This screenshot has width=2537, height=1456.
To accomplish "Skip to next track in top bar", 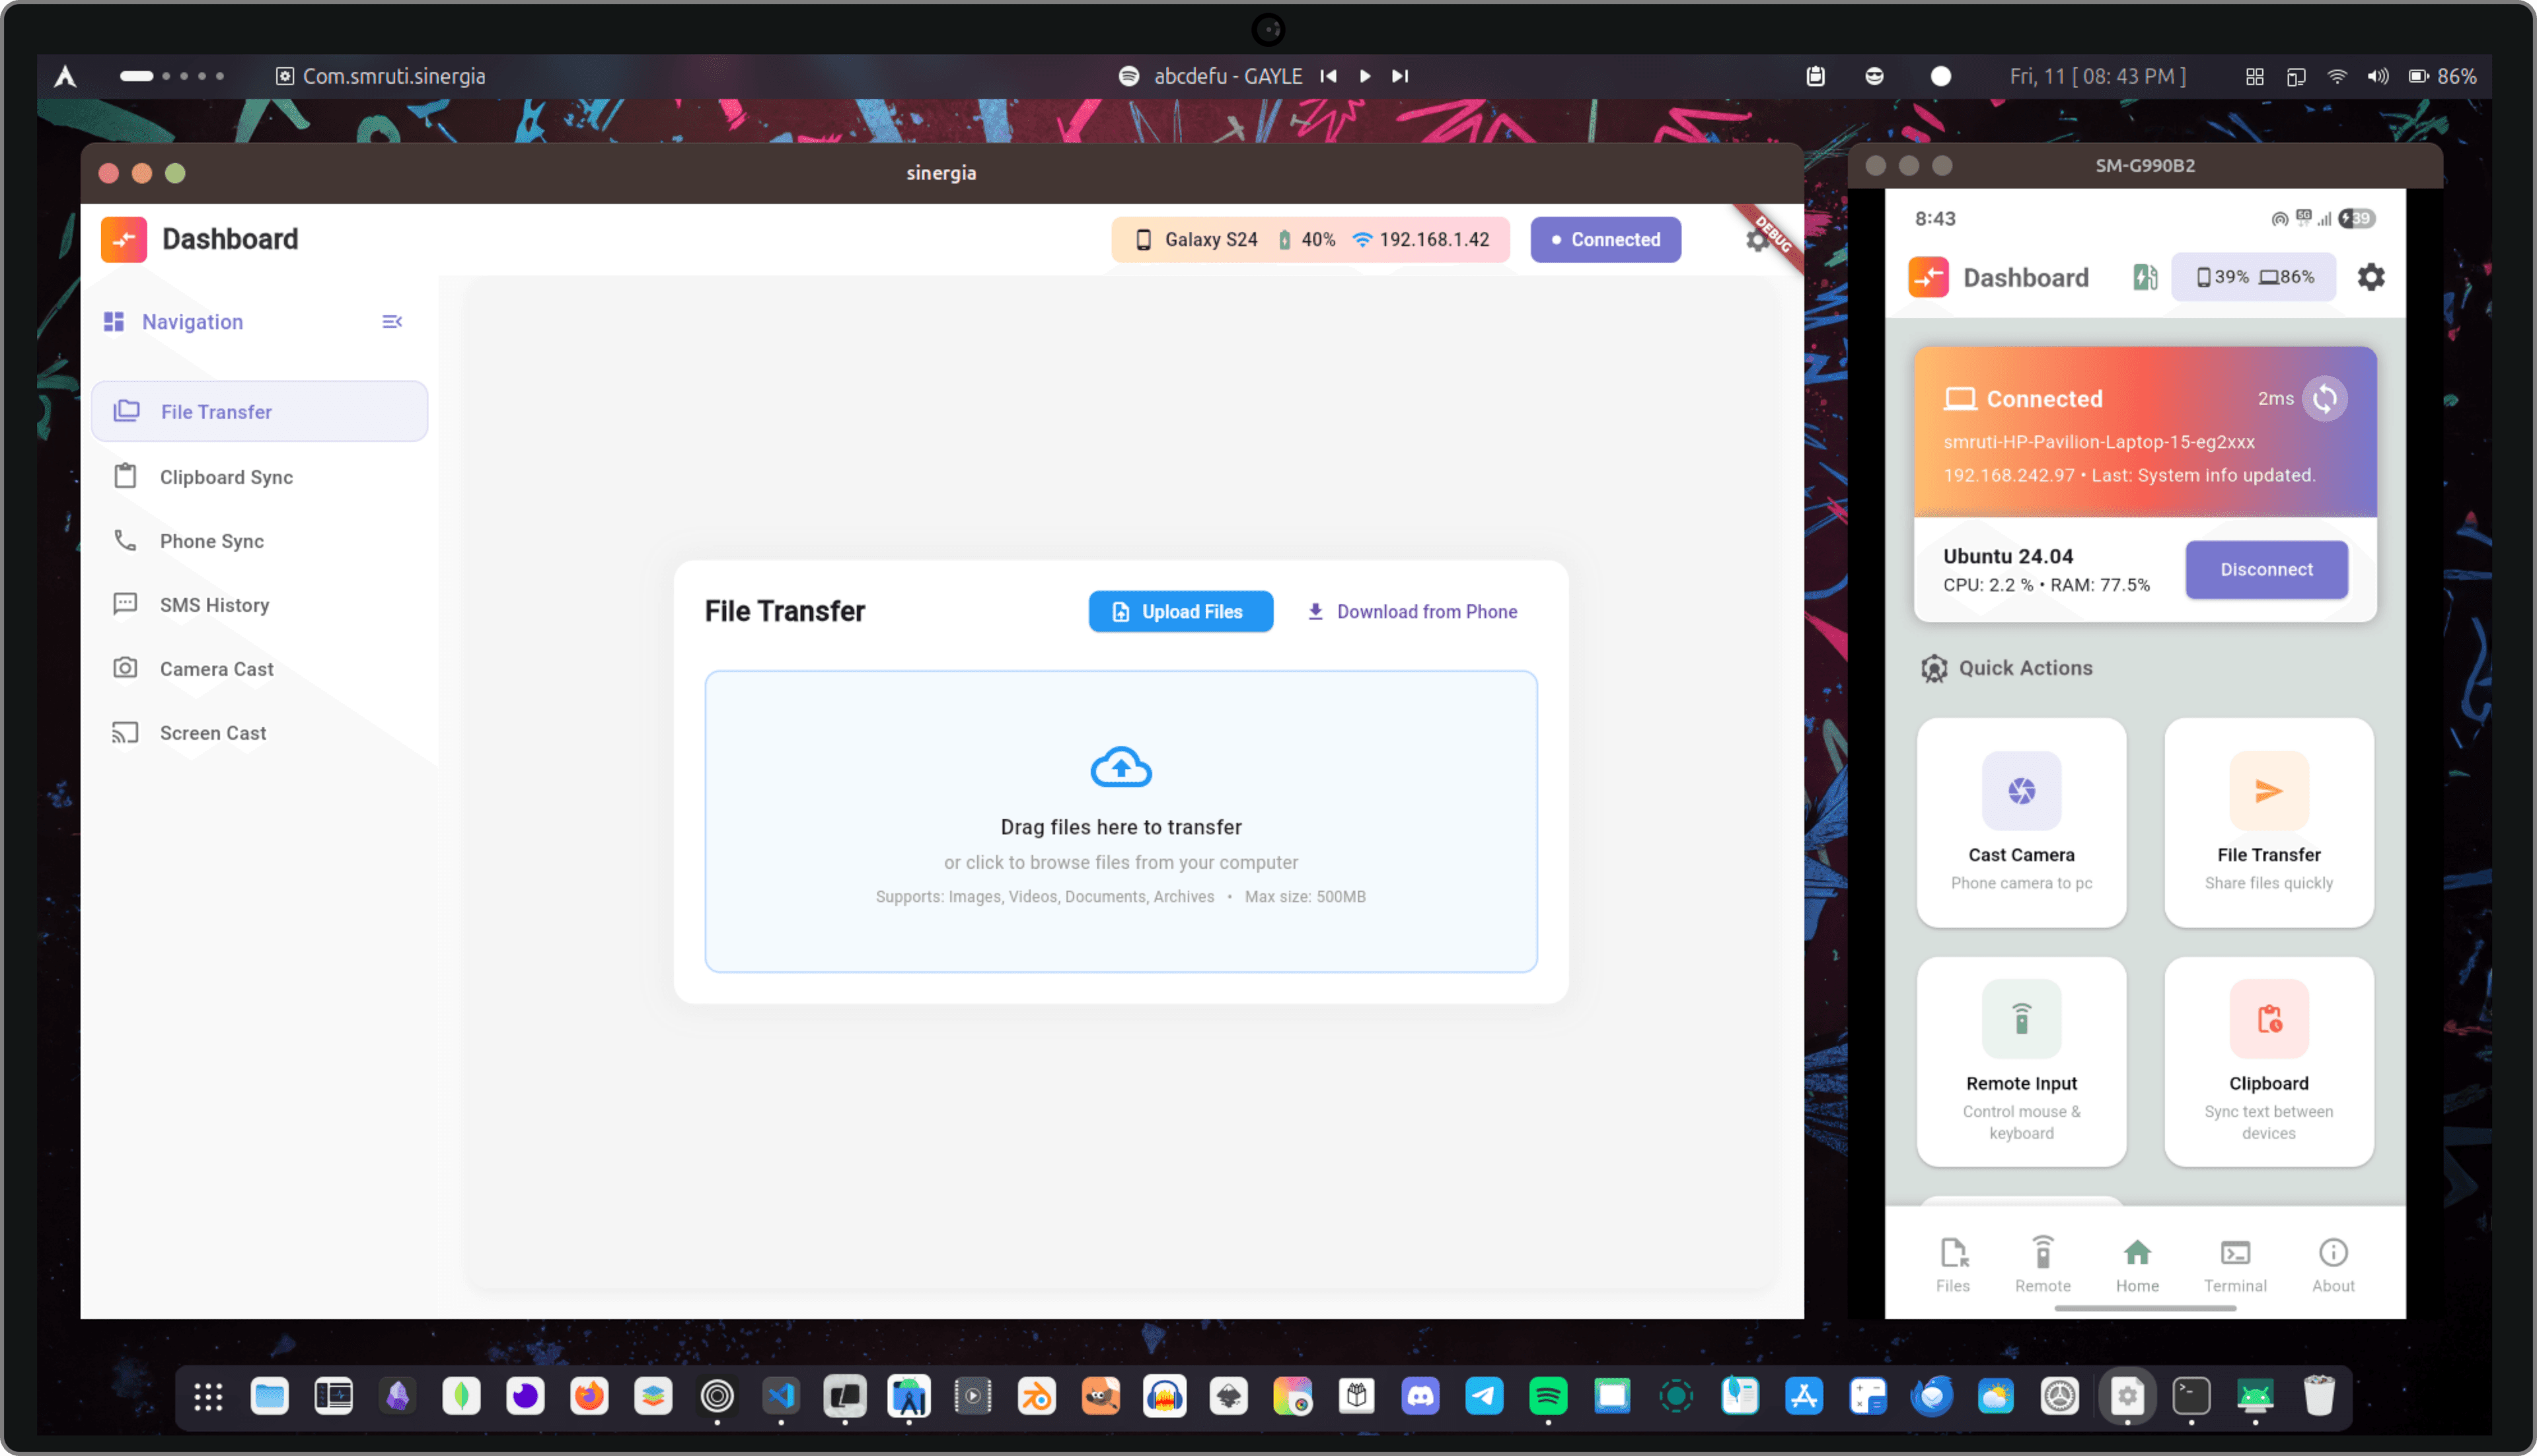I will click(x=1400, y=76).
